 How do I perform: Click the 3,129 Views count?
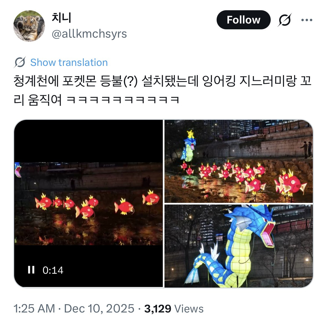pos(174,308)
